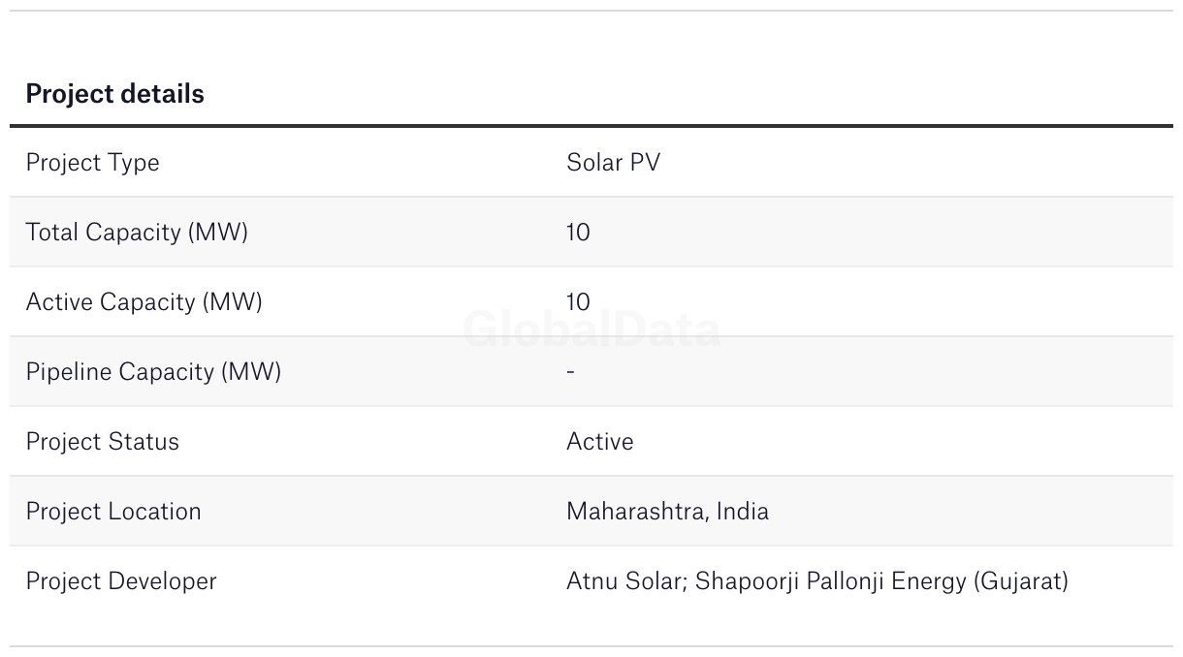The height and width of the screenshot is (657, 1183).
Task: Select the Project Type label
Action: tap(92, 163)
